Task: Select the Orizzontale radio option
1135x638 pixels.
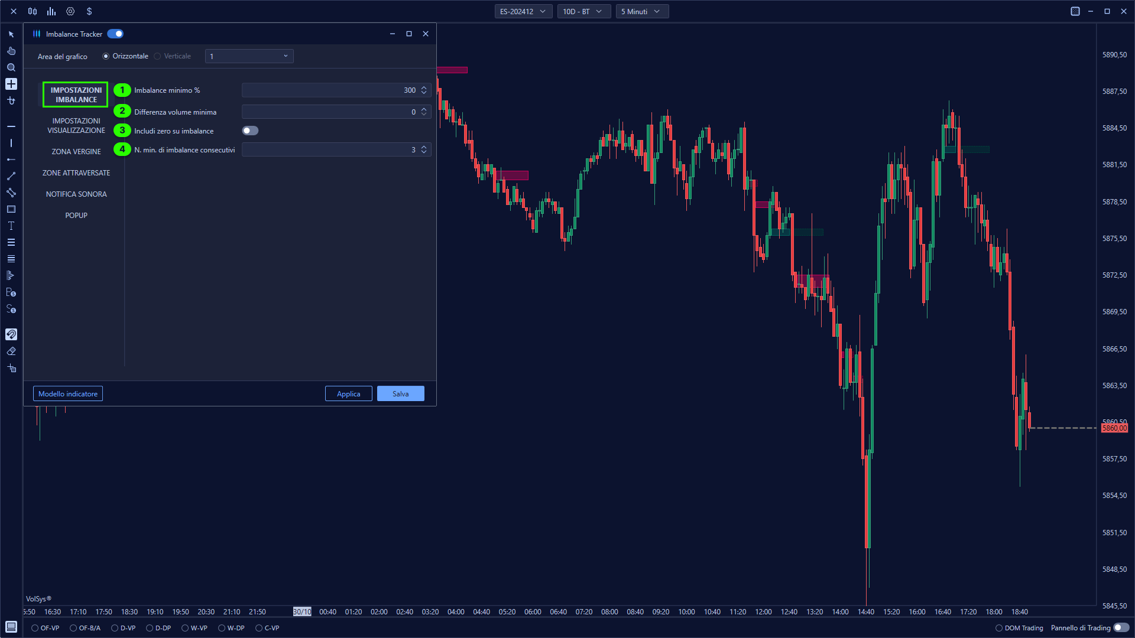Action: (106, 56)
